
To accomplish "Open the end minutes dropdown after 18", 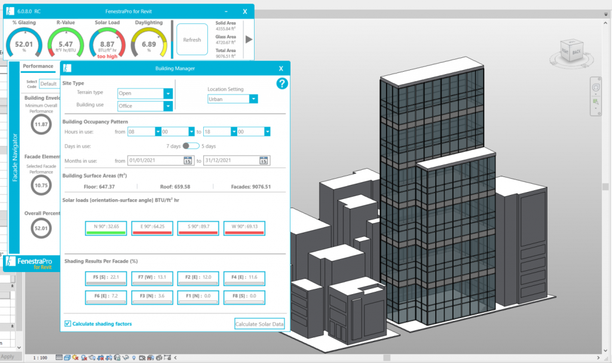I will (267, 132).
